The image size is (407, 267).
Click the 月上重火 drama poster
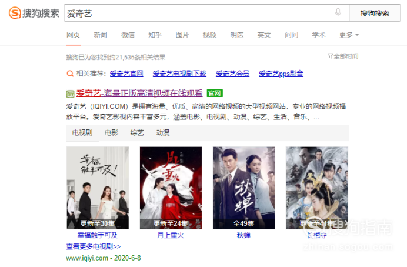[x=171, y=188]
